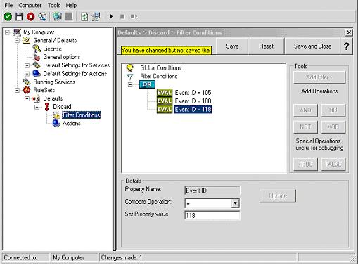358x265 pixels.
Task: Click the Reset button
Action: click(266, 46)
